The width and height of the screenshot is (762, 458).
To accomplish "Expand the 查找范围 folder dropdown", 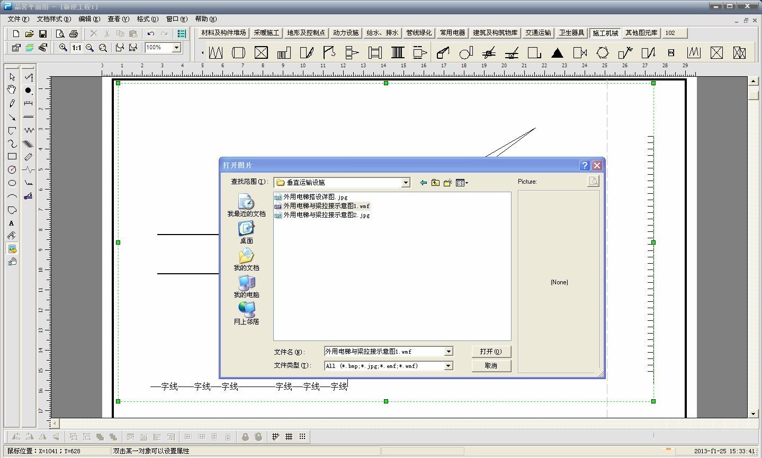I will coord(406,183).
